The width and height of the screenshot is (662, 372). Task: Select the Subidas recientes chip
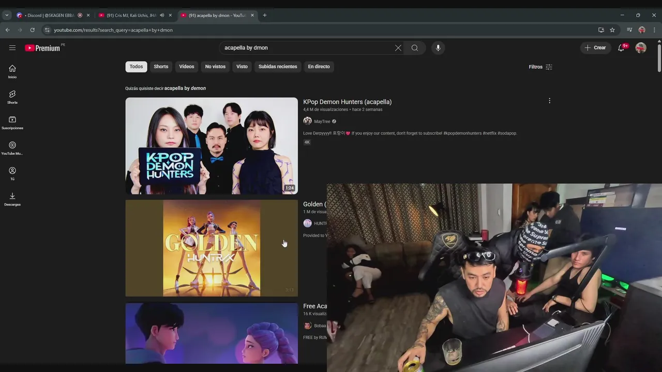coord(278,67)
